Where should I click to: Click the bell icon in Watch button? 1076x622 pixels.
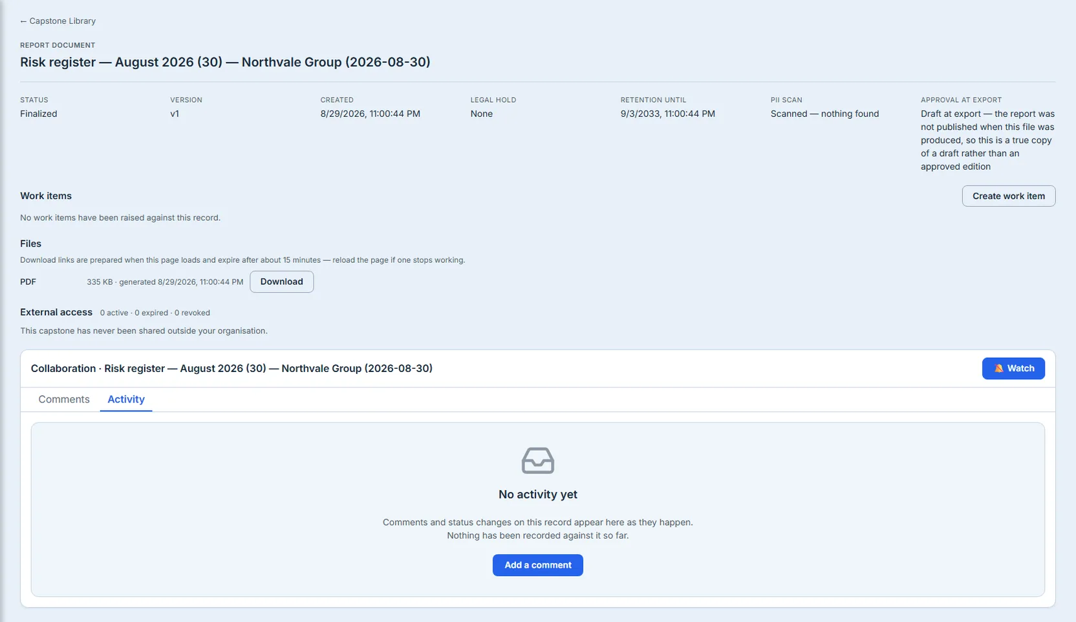[x=998, y=368]
